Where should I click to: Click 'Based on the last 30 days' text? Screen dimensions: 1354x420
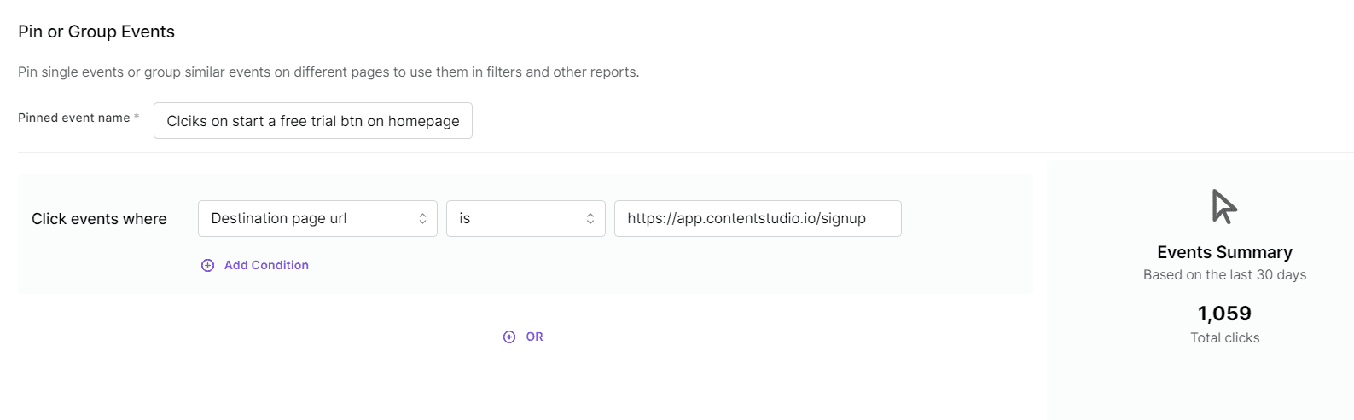pos(1224,274)
